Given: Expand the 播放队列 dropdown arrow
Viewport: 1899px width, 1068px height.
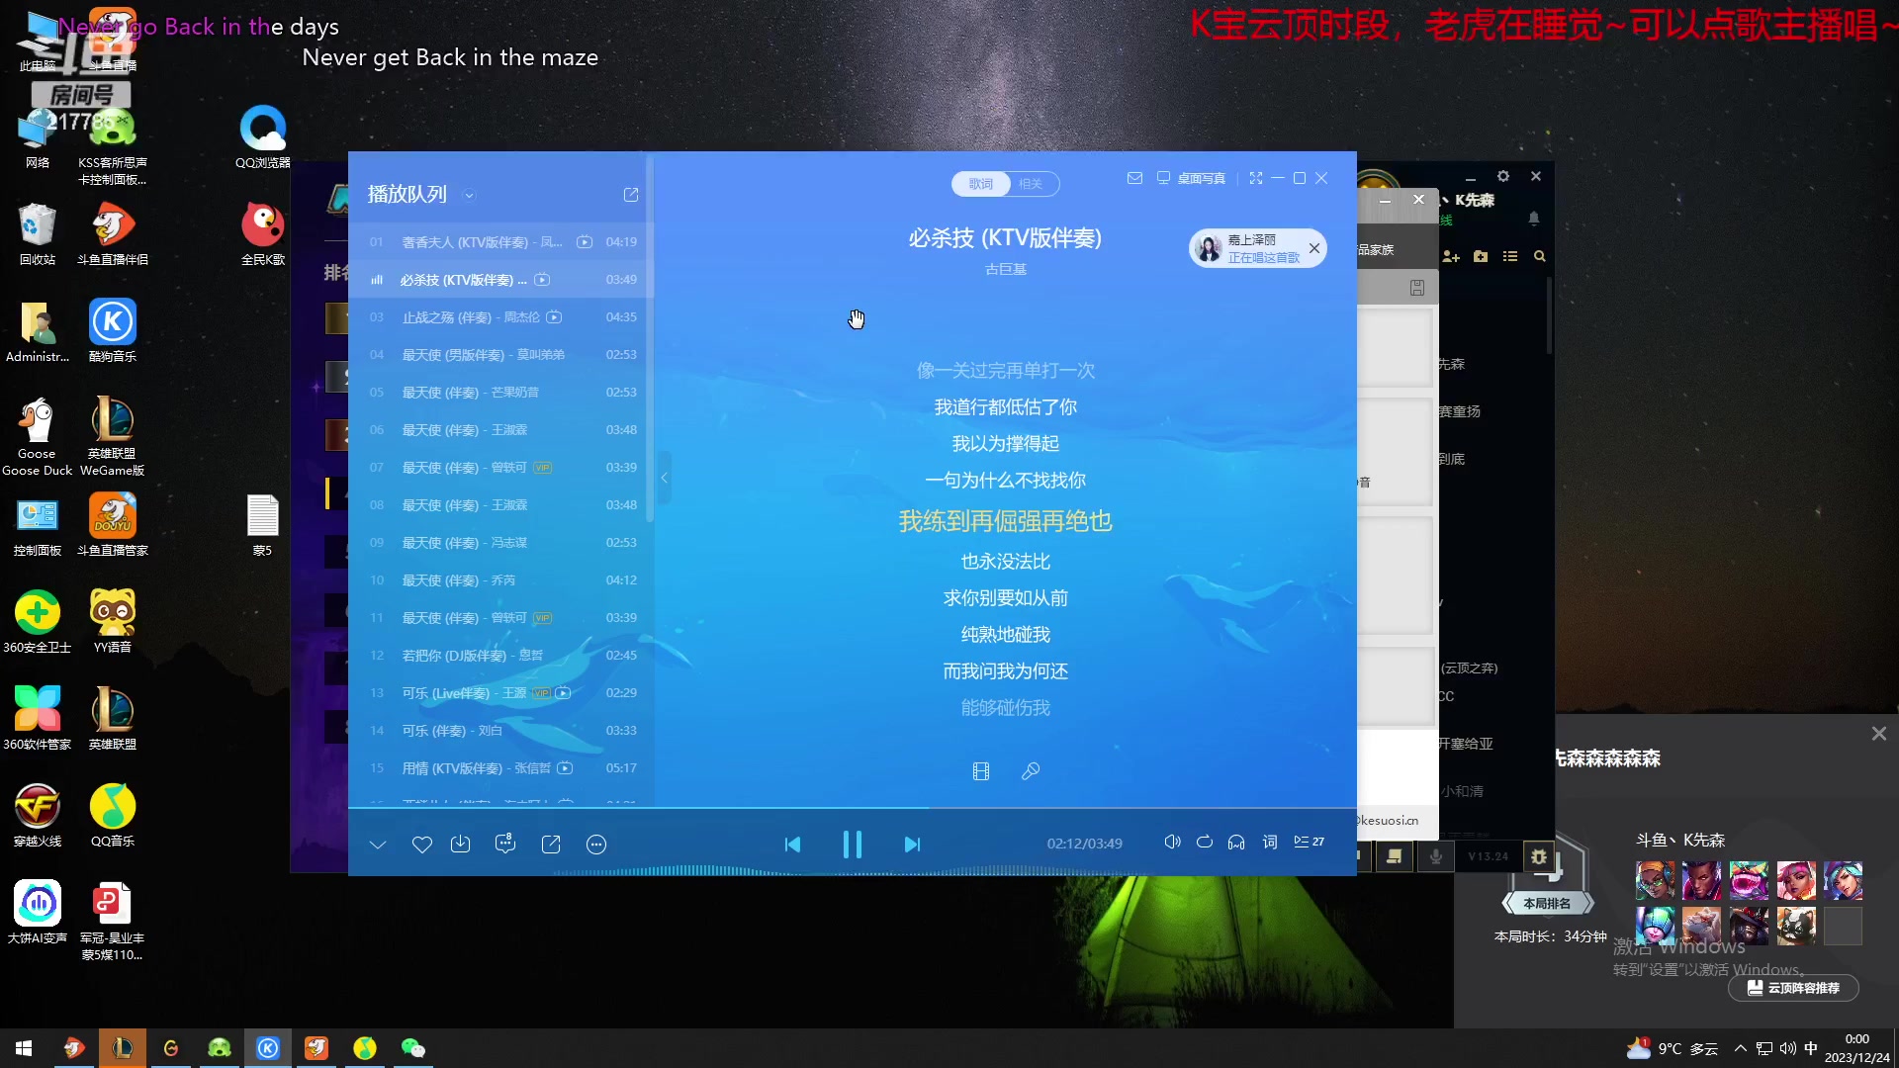Looking at the screenshot, I should pos(469,196).
